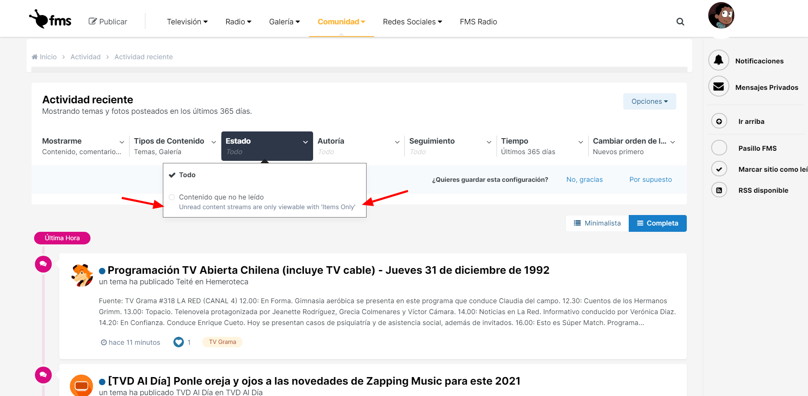
Task: Open user profile avatar at top right
Action: coord(721,16)
